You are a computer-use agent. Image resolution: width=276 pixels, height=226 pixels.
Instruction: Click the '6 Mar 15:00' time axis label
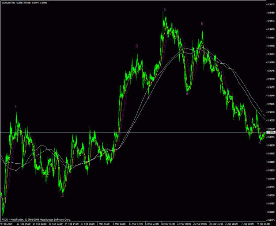pyautogui.click(x=119, y=224)
